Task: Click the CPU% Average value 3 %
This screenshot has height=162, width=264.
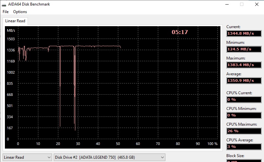Action: click(244, 147)
